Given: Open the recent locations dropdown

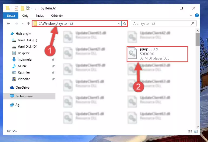Looking at the screenshot, I should pyautogui.click(x=23, y=23).
